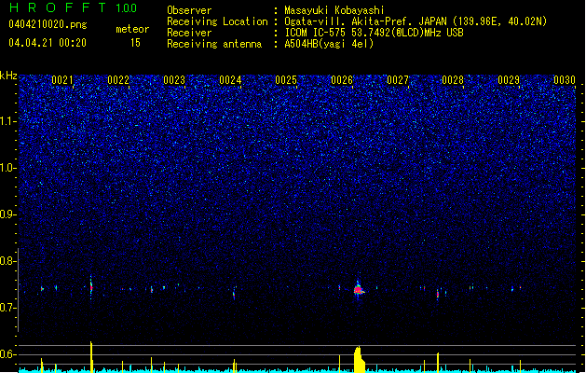The width and height of the screenshot is (586, 373).
Task: Click the wide yellow signal block after 0026
Action: point(360,360)
